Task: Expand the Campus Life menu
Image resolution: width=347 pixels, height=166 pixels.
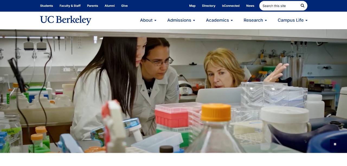Action: coord(293,20)
